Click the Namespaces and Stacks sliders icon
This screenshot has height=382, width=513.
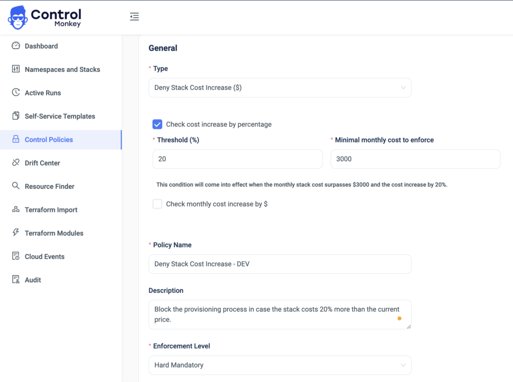point(16,69)
